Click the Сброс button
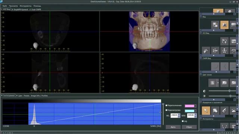The height and width of the screenshot is (134, 239). [189, 127]
